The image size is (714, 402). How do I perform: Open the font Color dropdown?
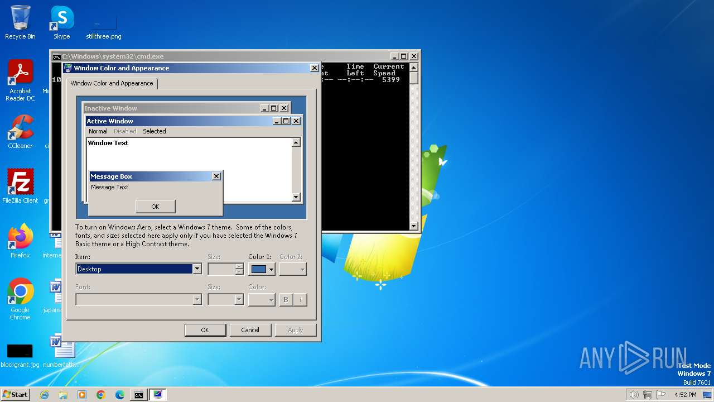click(x=262, y=299)
